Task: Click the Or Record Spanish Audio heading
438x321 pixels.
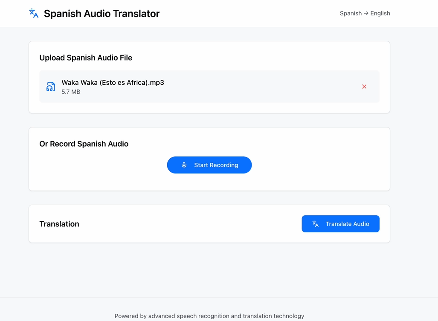Action: pos(84,144)
